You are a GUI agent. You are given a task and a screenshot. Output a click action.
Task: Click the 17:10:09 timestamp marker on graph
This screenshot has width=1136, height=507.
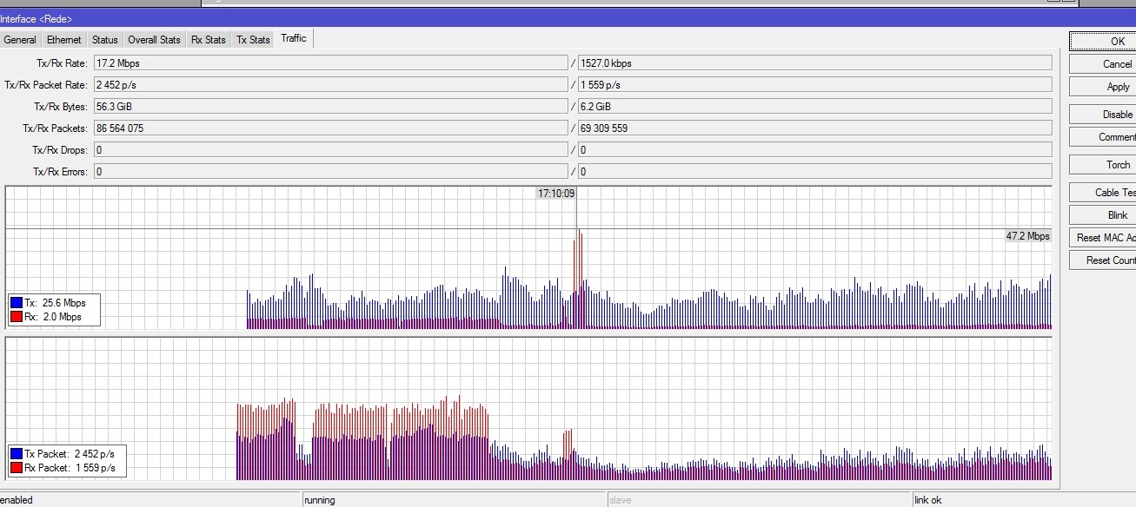[x=556, y=194]
